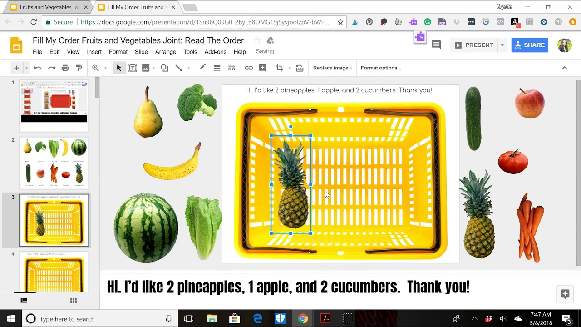Choose the Select arrow cursor tool

point(119,68)
